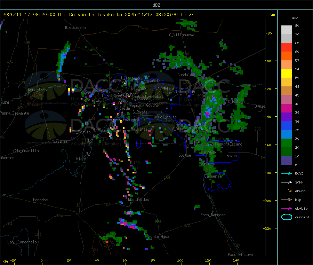Screen dimensions: 313x265
Task: Click the 50YD cyan arrow legend icon
Action: click(x=287, y=173)
